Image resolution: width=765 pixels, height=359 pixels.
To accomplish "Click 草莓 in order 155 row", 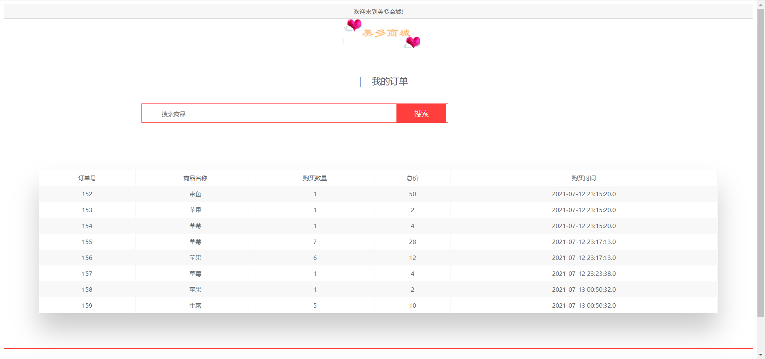I will (x=195, y=242).
